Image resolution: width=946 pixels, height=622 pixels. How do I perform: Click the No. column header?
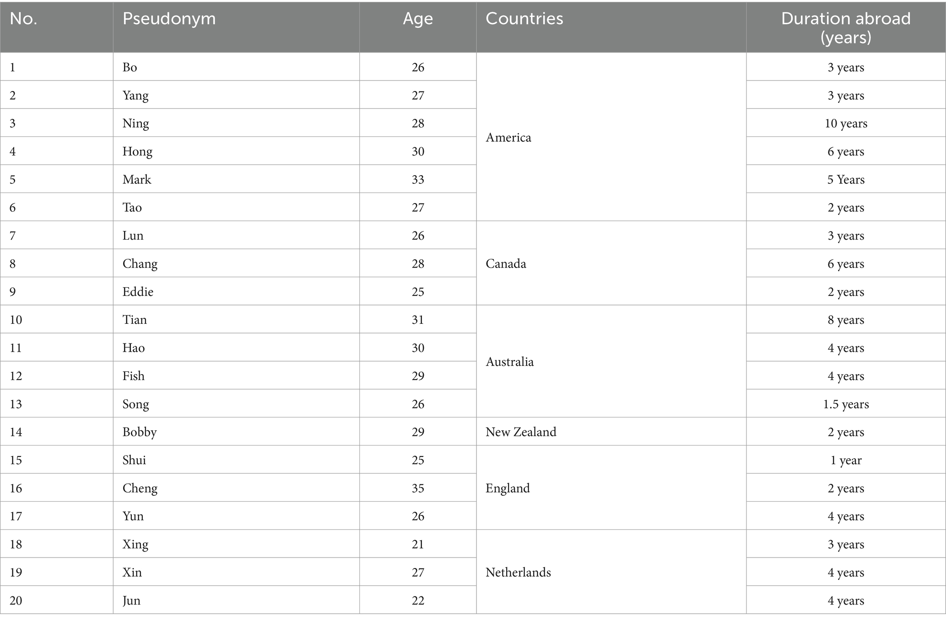56,27
